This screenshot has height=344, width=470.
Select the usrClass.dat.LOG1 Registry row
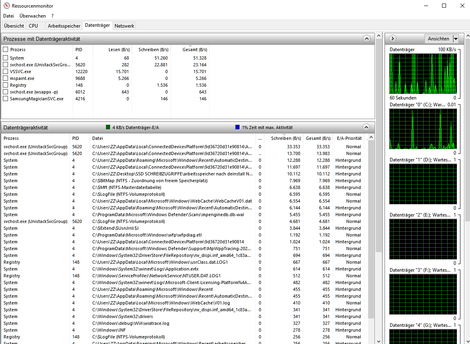184,262
